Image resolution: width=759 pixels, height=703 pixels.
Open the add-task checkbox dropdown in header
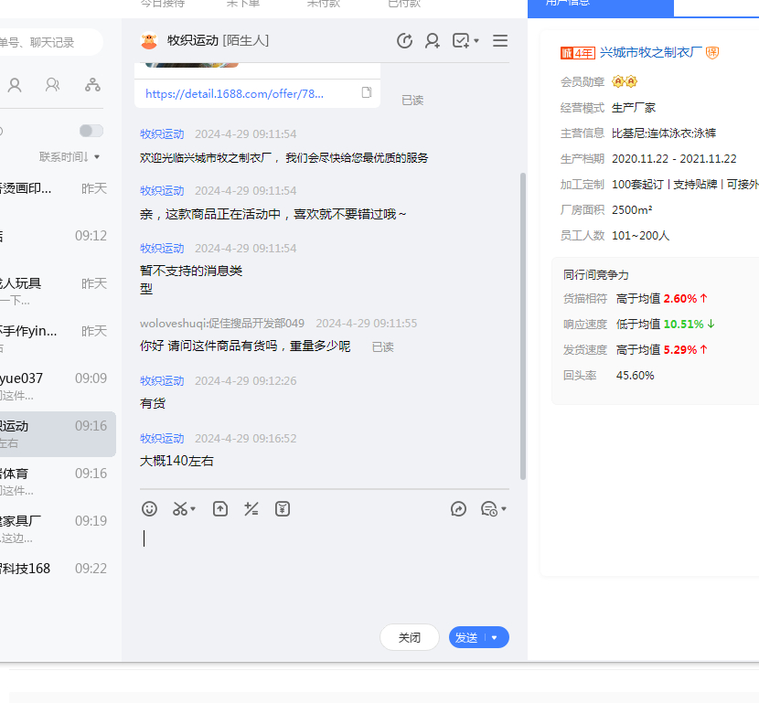[465, 41]
